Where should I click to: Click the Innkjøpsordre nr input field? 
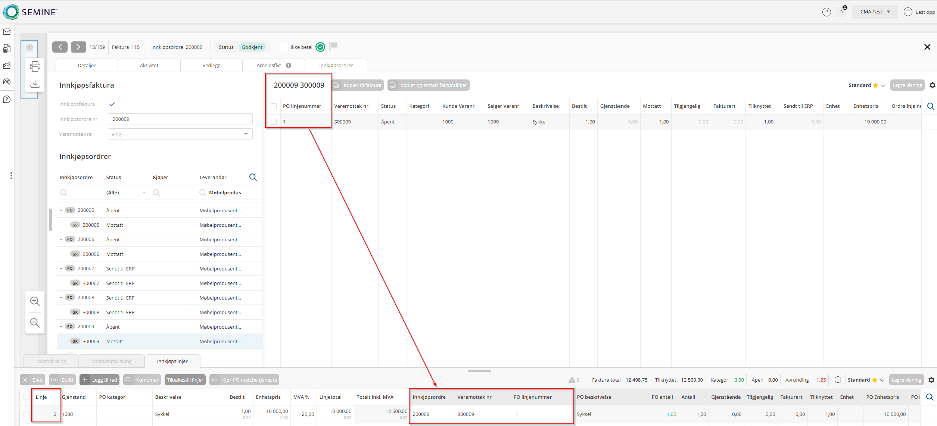click(x=180, y=119)
